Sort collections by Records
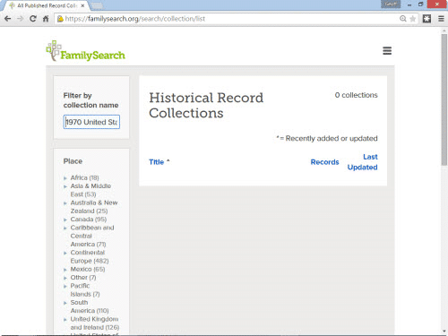The width and height of the screenshot is (448, 336). (324, 162)
